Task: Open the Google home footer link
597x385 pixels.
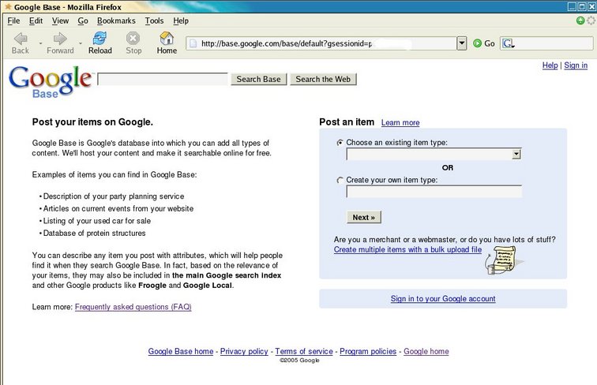Action: (x=426, y=351)
